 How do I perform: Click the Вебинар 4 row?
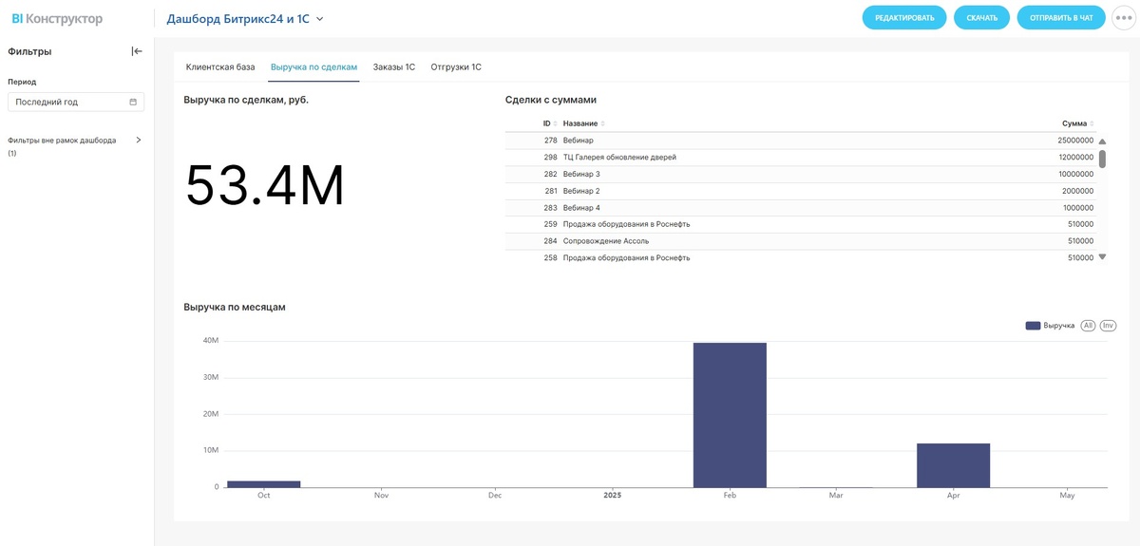tap(800, 208)
